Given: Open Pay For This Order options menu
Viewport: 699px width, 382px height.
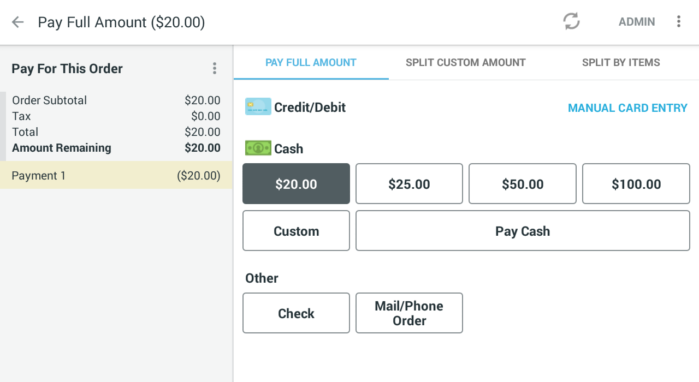Looking at the screenshot, I should [x=215, y=68].
